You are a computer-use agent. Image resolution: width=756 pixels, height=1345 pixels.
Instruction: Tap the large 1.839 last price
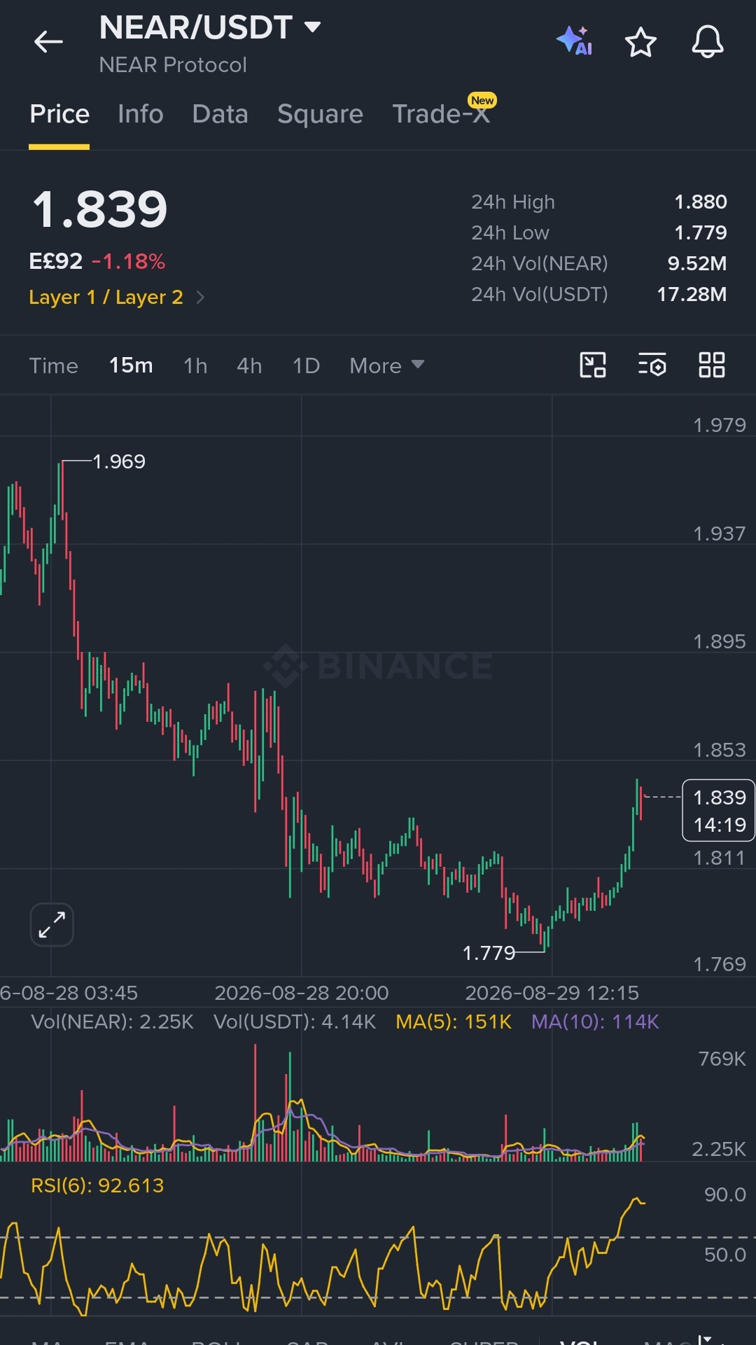coord(99,209)
